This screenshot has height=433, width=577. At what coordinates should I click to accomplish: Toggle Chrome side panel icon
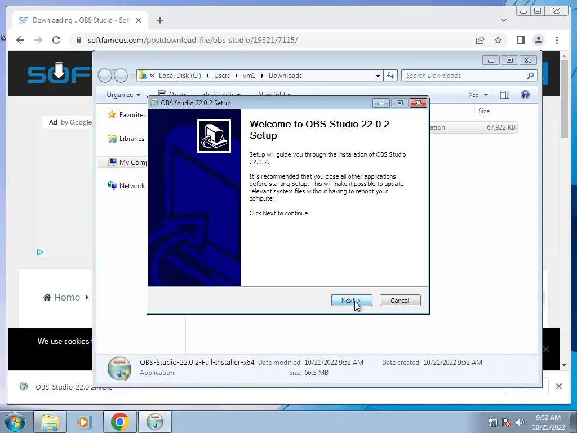click(x=520, y=40)
